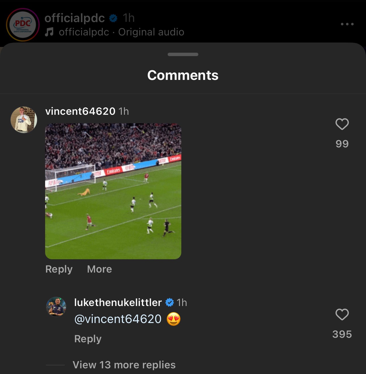Expand View 13 more replies
The width and height of the screenshot is (366, 374).
click(124, 365)
